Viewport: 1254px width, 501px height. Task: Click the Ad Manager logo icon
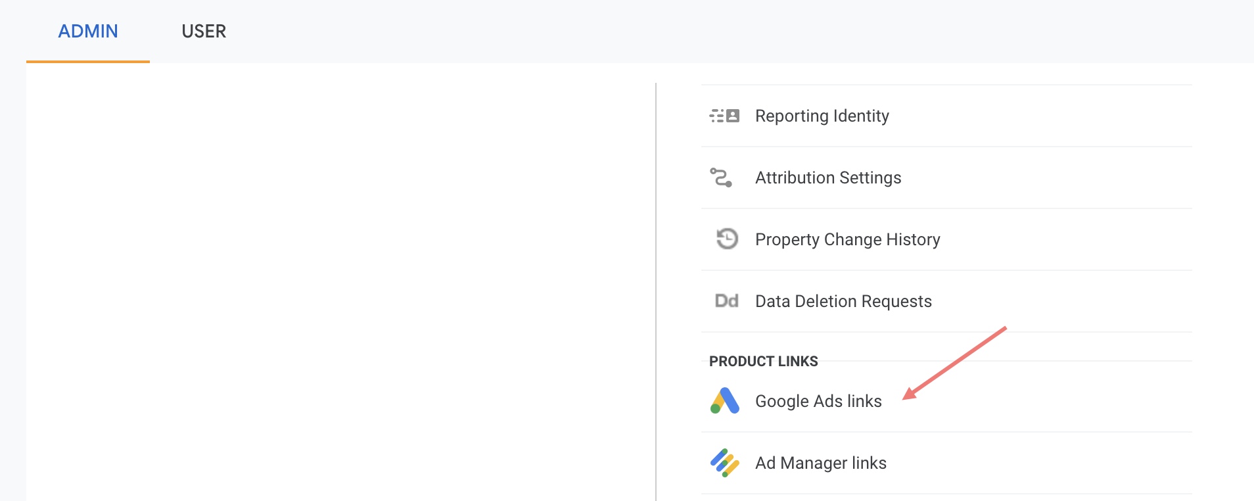click(x=725, y=463)
